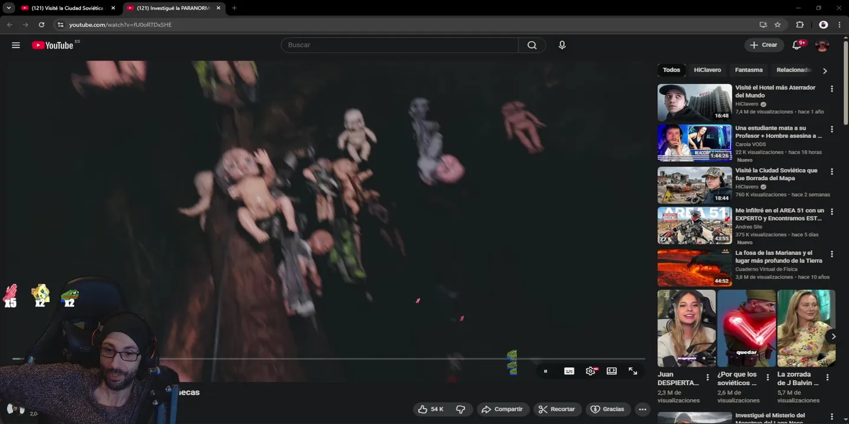This screenshot has height=424, width=849.
Task: Open options for ¿Por que los soviéticos short
Action: (x=768, y=377)
